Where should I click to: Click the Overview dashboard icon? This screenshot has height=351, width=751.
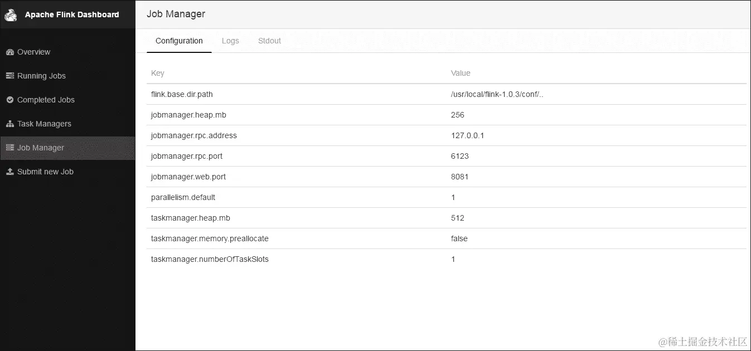pyautogui.click(x=9, y=52)
